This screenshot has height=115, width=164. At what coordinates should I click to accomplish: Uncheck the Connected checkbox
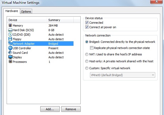87,23
